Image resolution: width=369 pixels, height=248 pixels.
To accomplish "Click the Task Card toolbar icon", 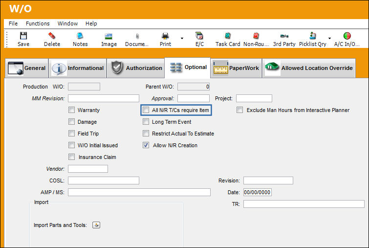I will tap(228, 36).
